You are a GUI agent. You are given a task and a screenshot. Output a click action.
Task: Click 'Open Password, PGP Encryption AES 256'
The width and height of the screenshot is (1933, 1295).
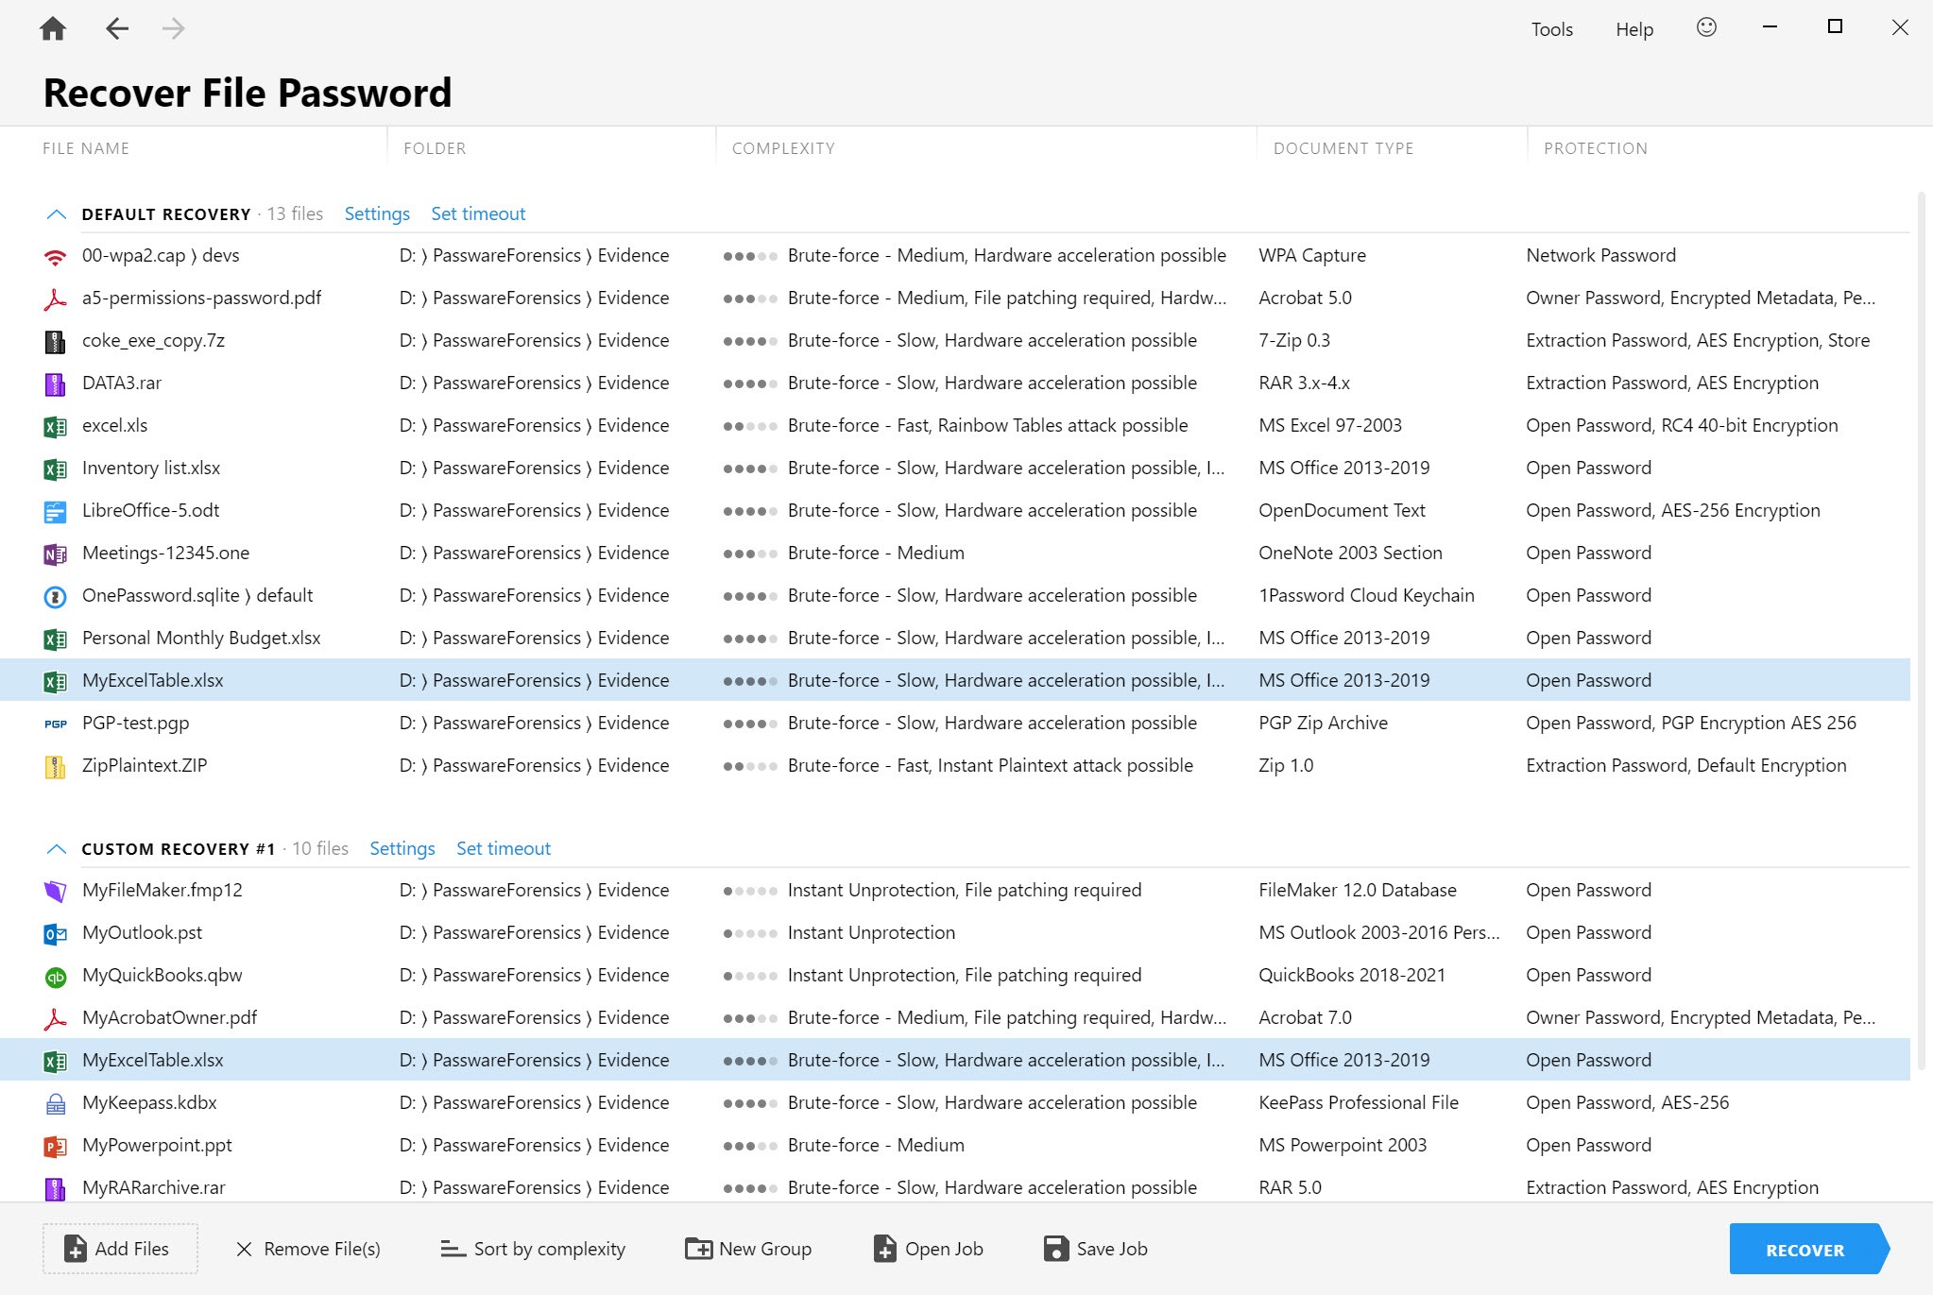[x=1691, y=724]
